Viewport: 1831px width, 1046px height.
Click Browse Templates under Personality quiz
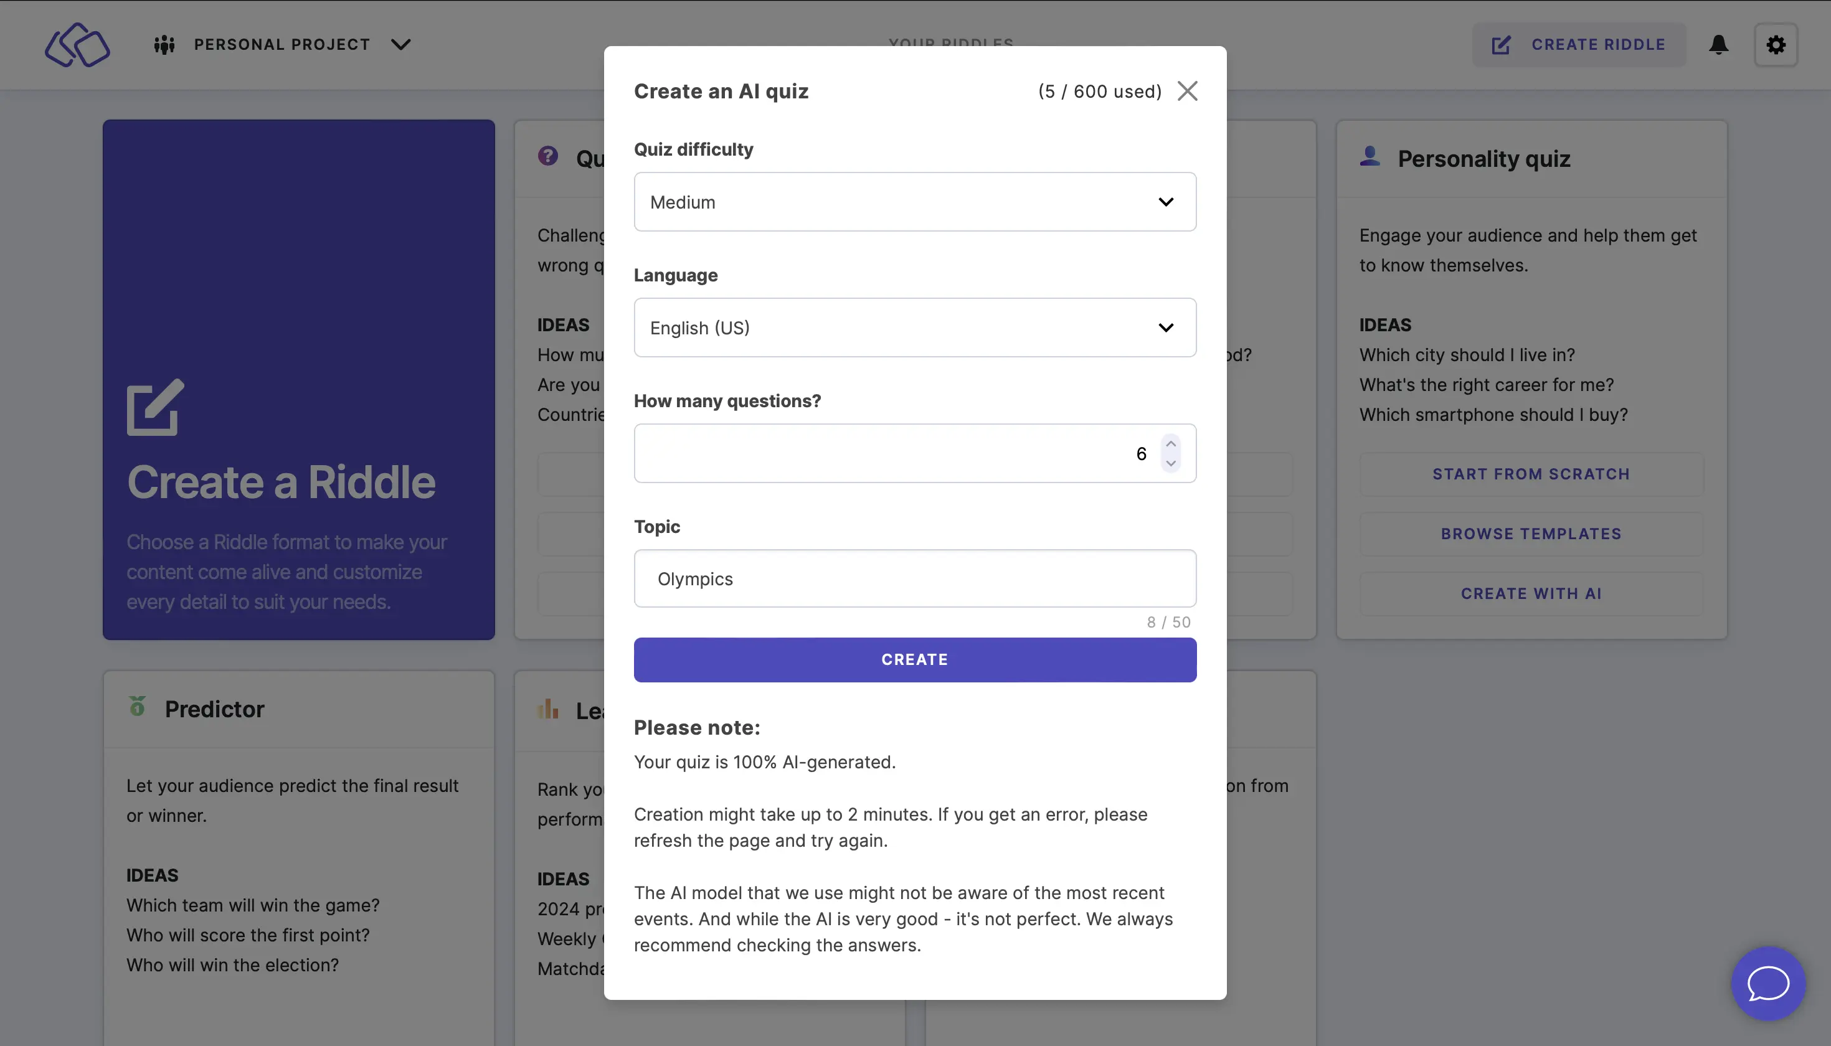[x=1531, y=534]
